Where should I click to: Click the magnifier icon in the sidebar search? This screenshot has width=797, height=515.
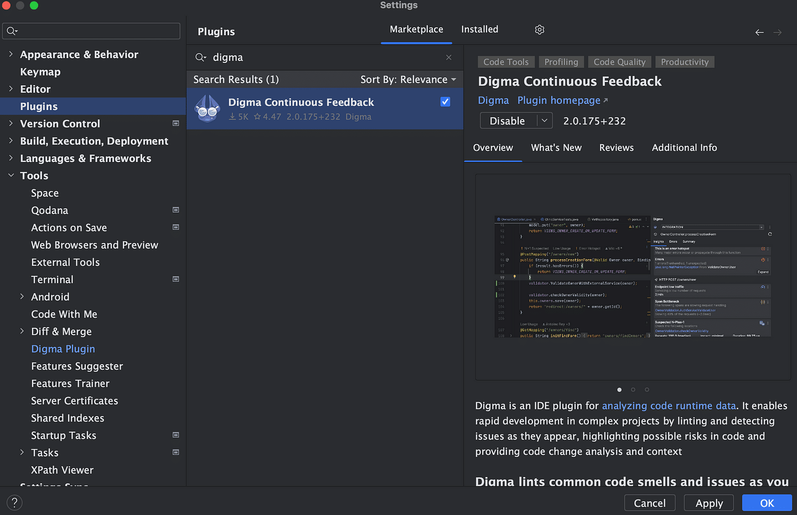click(12, 31)
